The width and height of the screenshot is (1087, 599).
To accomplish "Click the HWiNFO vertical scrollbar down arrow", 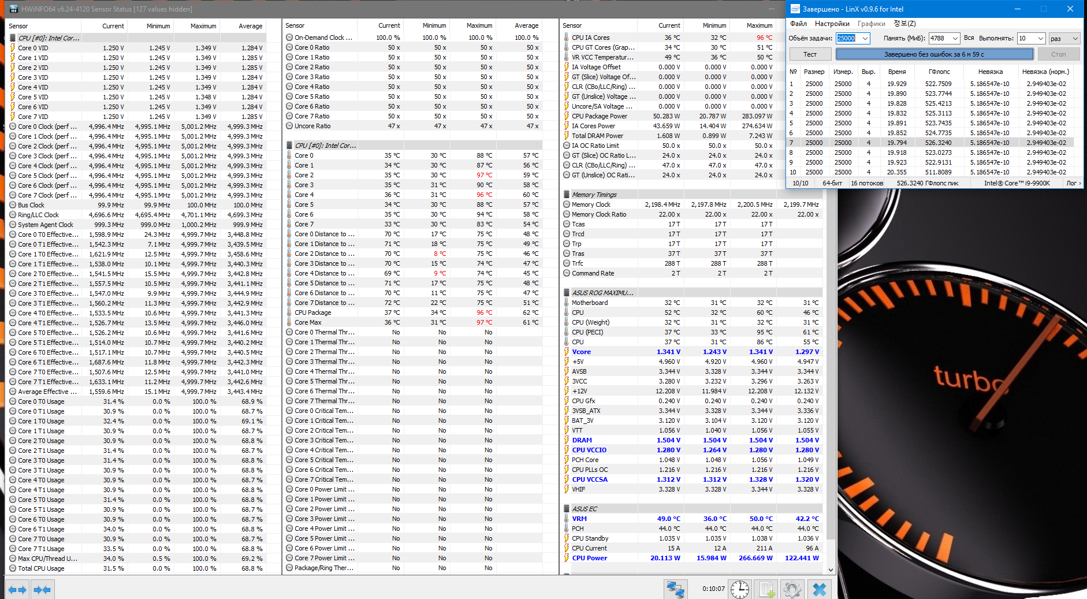I will pos(831,570).
